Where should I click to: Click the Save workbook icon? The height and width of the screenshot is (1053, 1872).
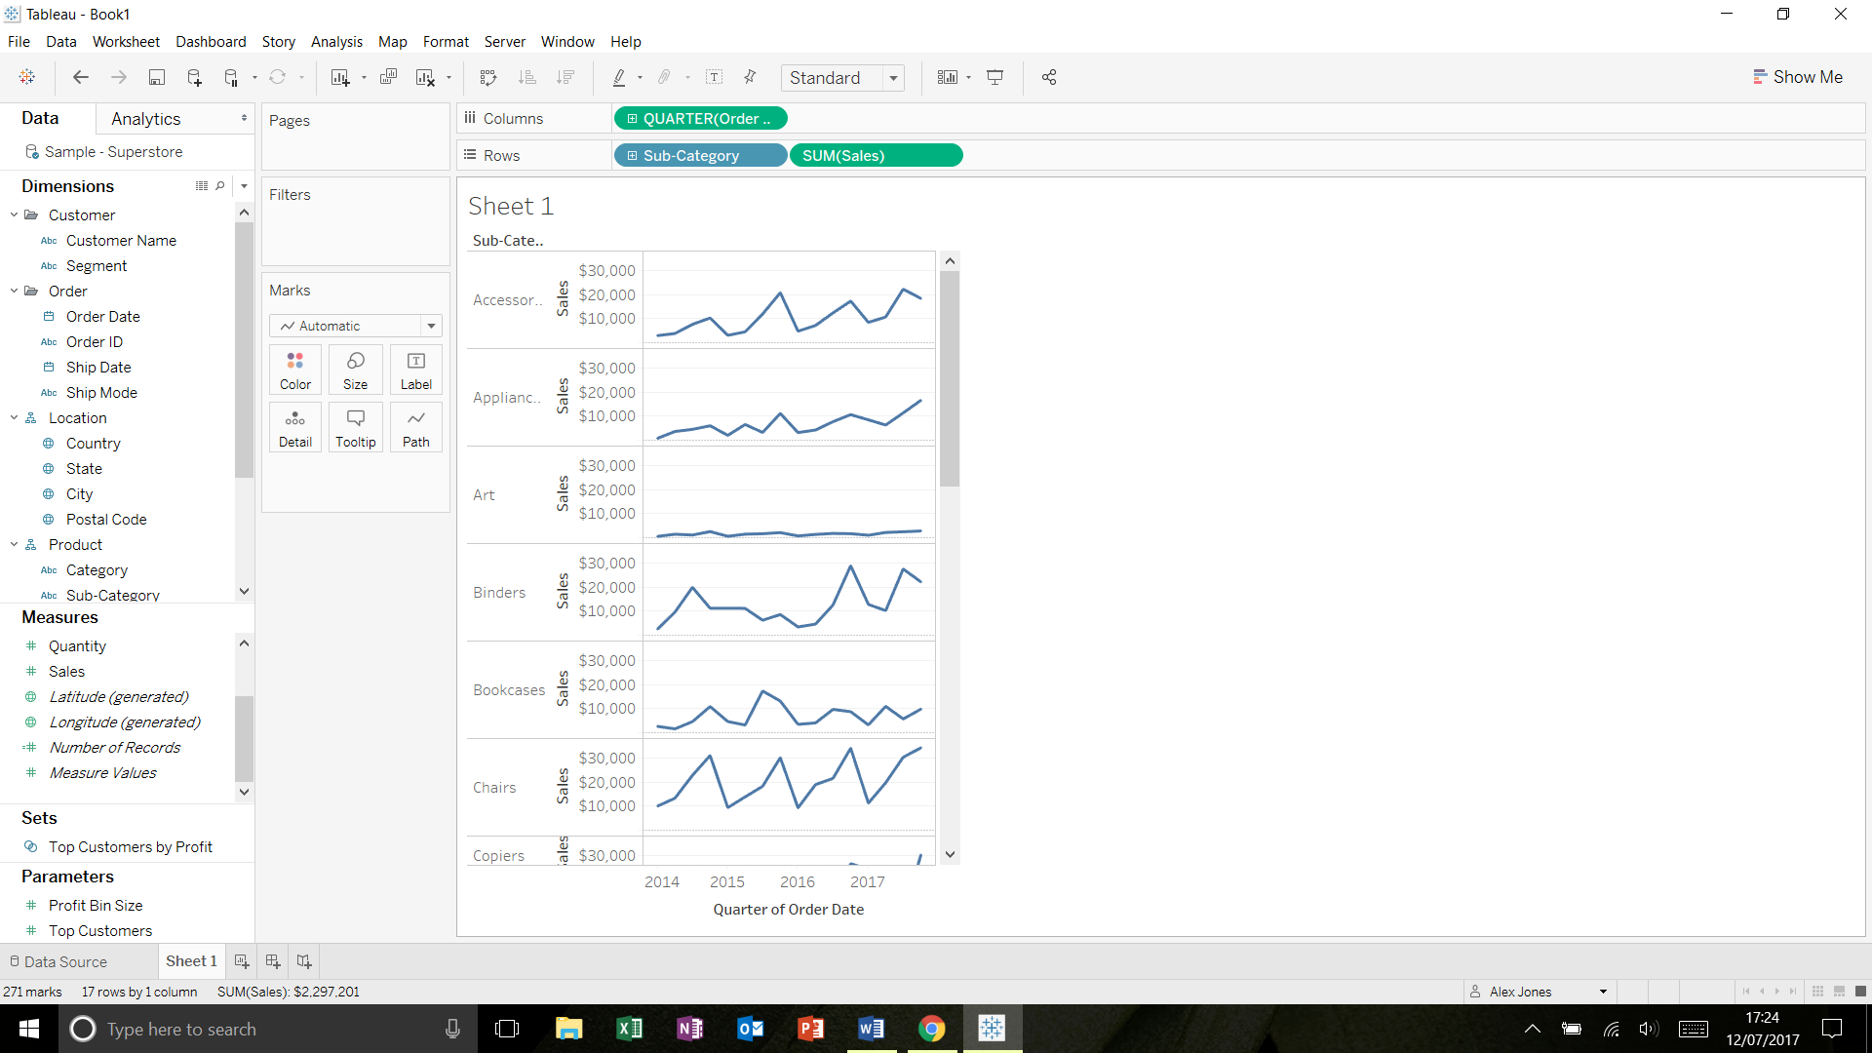[x=156, y=78]
